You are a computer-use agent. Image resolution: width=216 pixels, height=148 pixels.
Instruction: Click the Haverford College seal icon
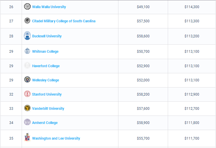27,66
